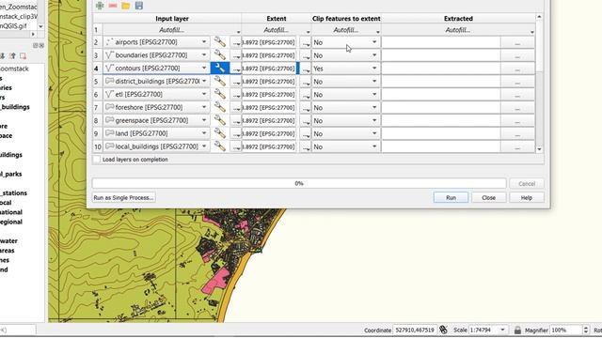Remove row with the red minus icon

point(113,6)
